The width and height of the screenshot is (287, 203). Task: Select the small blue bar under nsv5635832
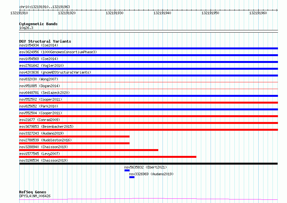click(x=127, y=170)
